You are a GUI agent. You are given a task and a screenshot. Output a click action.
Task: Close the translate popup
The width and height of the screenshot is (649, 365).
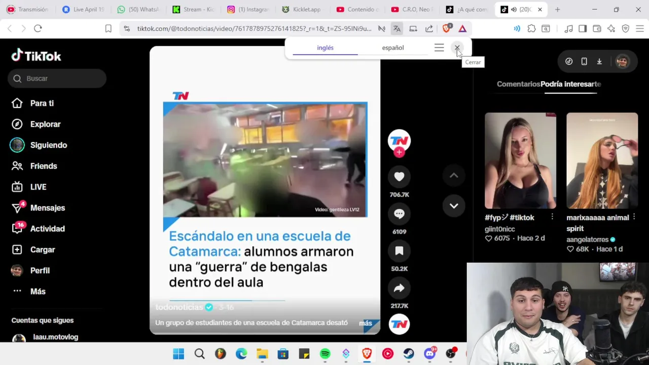point(457,48)
